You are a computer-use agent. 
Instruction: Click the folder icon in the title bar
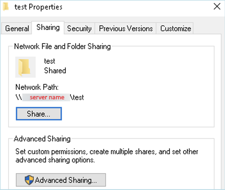(6, 6)
